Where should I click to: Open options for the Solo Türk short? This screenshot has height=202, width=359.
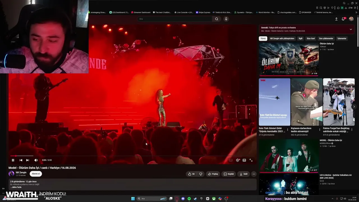(x=287, y=130)
